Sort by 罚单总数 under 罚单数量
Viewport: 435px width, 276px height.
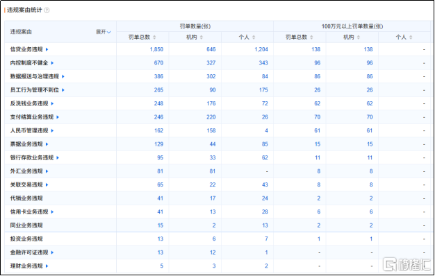coord(154,37)
